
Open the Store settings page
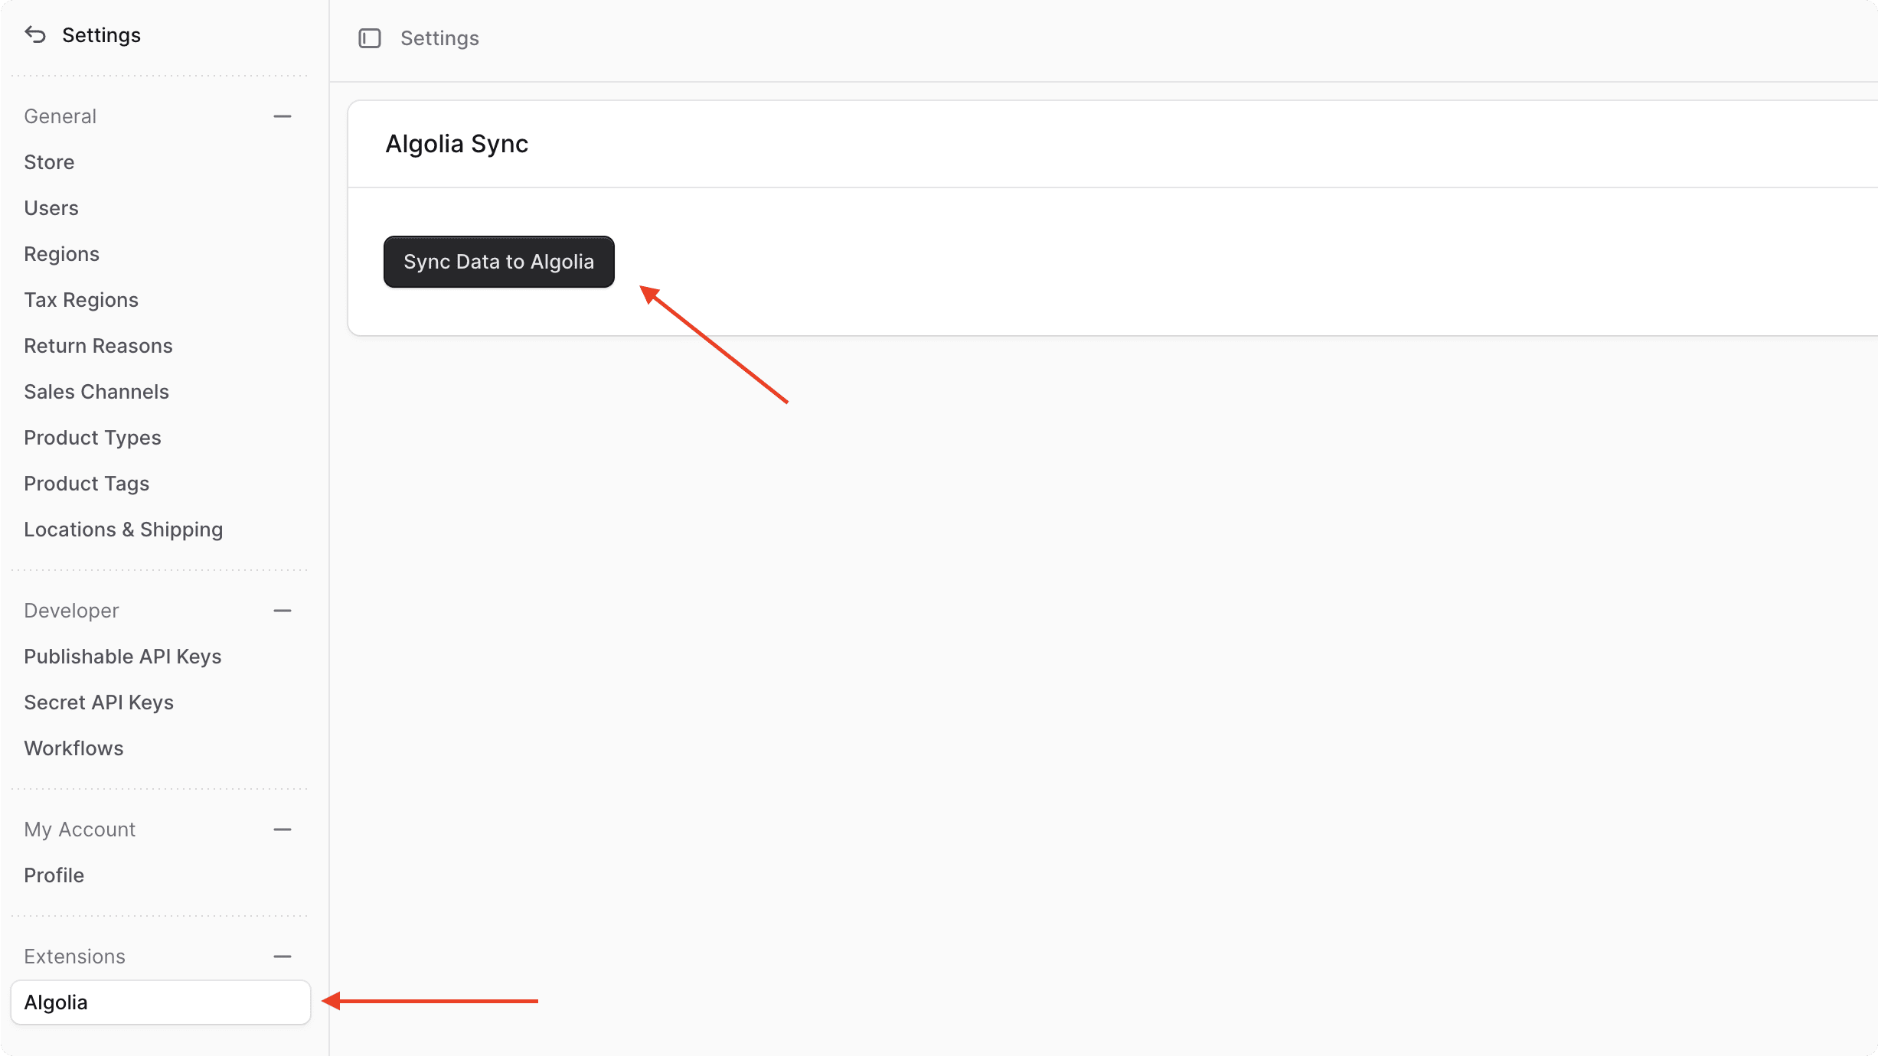49,161
